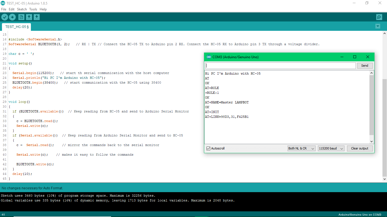Open the Sketch menu
387x217 pixels.
click(22, 9)
